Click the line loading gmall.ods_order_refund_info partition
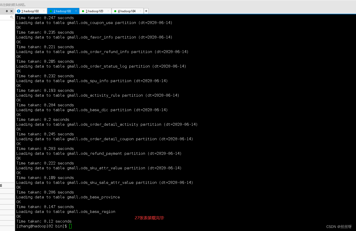 click(102, 52)
